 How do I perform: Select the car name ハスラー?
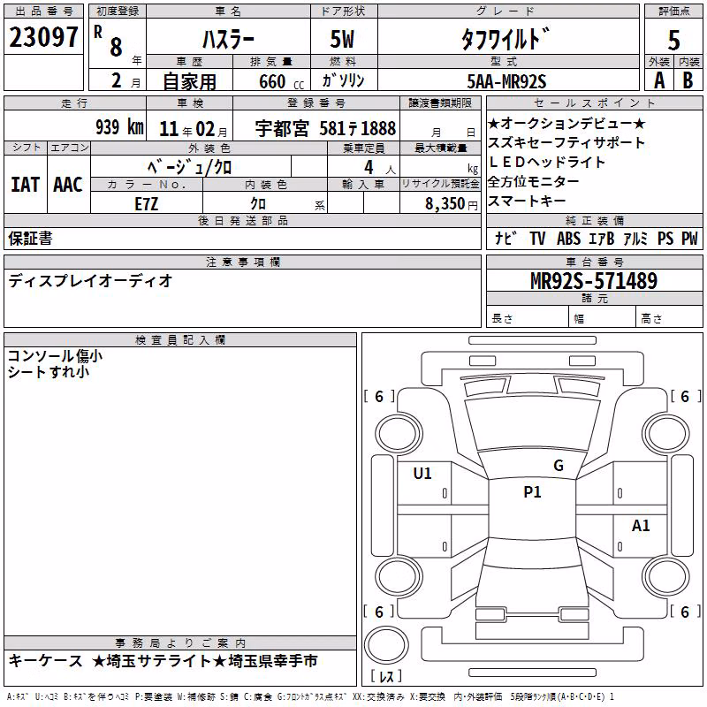(x=228, y=39)
